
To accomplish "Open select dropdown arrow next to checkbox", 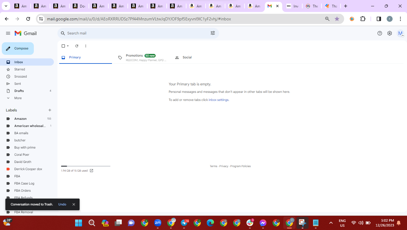I will [x=68, y=46].
